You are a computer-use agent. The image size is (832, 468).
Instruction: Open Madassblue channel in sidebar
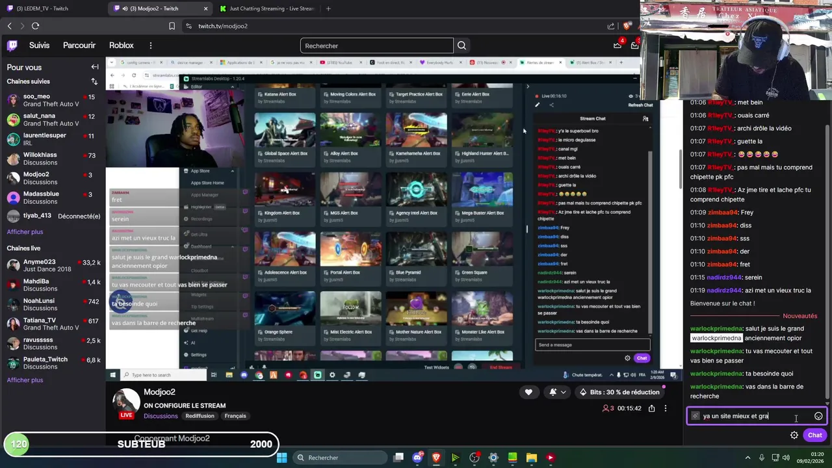52,198
